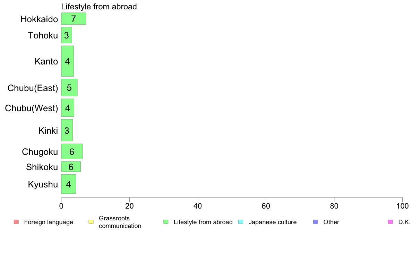The image size is (412, 255).
Task: Select the Other blue legend swatch
Action: pos(316,222)
